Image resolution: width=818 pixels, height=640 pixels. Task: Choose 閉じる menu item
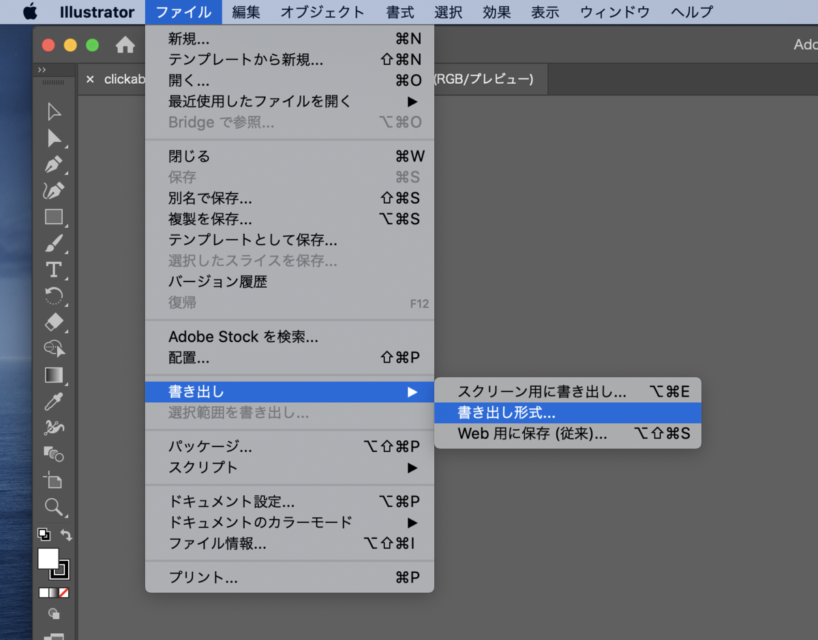pos(290,157)
